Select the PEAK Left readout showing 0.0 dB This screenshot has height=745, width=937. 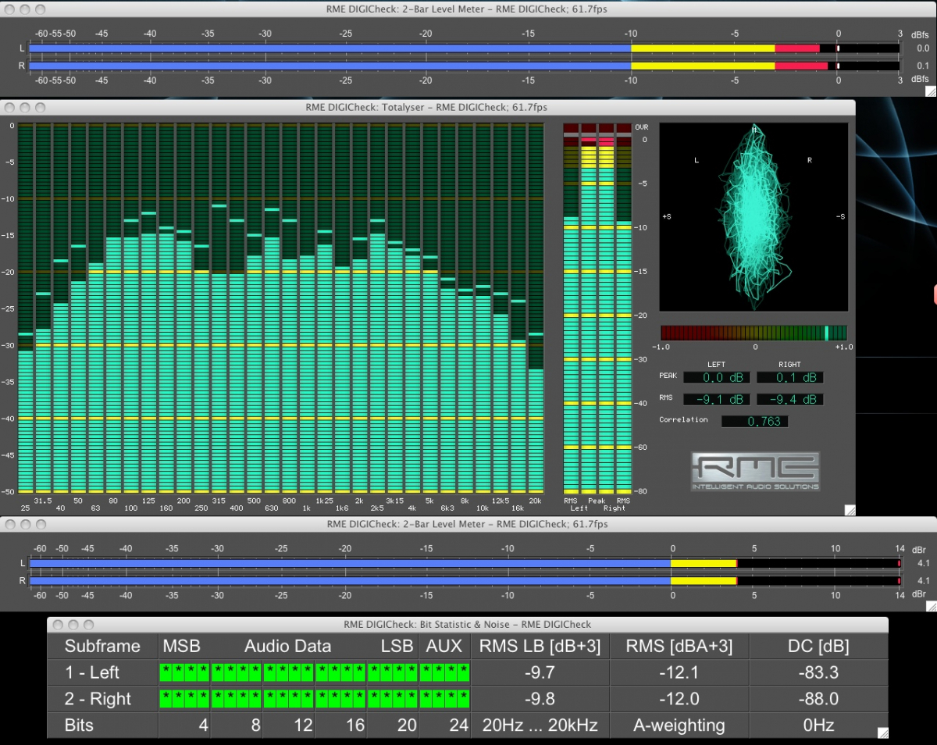pyautogui.click(x=716, y=378)
